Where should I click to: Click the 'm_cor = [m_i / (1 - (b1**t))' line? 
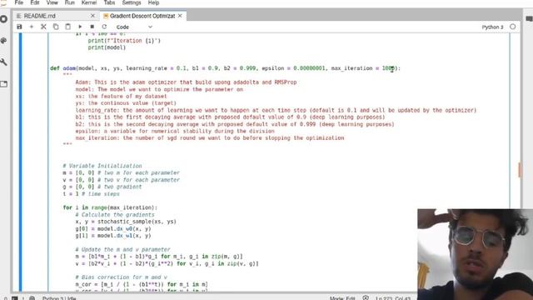pyautogui.click(x=142, y=284)
